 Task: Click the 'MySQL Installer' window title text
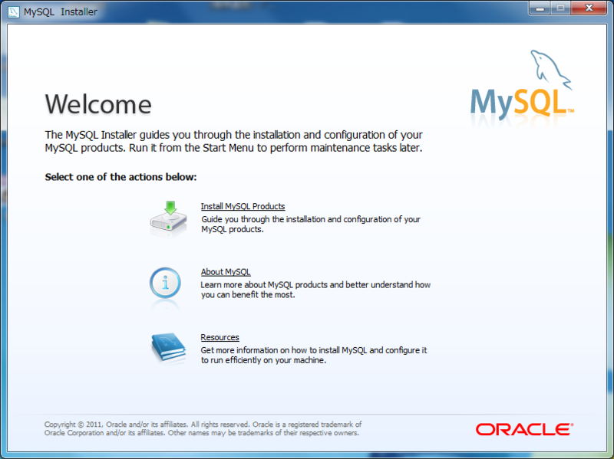(x=61, y=11)
